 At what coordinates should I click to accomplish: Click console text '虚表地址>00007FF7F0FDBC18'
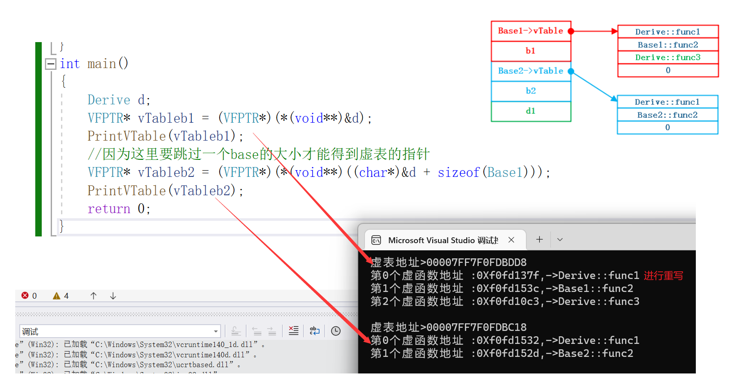pyautogui.click(x=449, y=327)
